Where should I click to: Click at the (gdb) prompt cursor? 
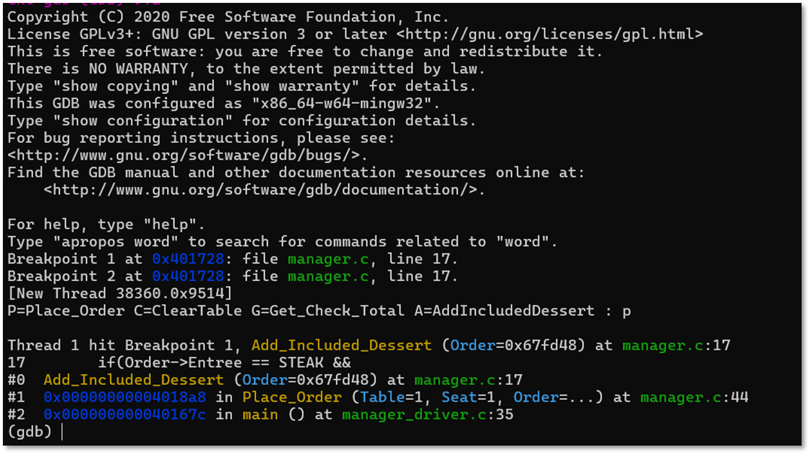click(x=62, y=432)
